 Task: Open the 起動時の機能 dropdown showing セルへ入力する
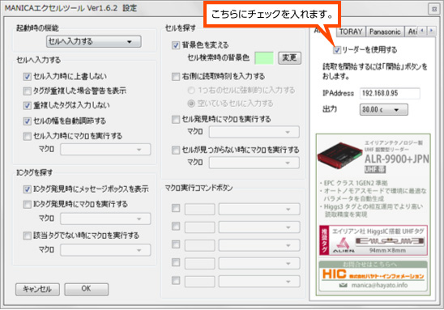click(93, 41)
